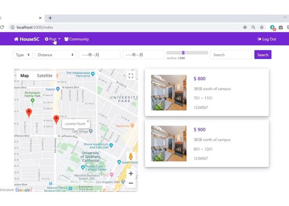Close the current browser tab
The width and height of the screenshot is (289, 206).
point(40,18)
